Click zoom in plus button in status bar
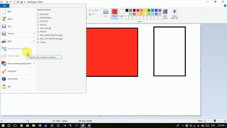 tap(225, 121)
